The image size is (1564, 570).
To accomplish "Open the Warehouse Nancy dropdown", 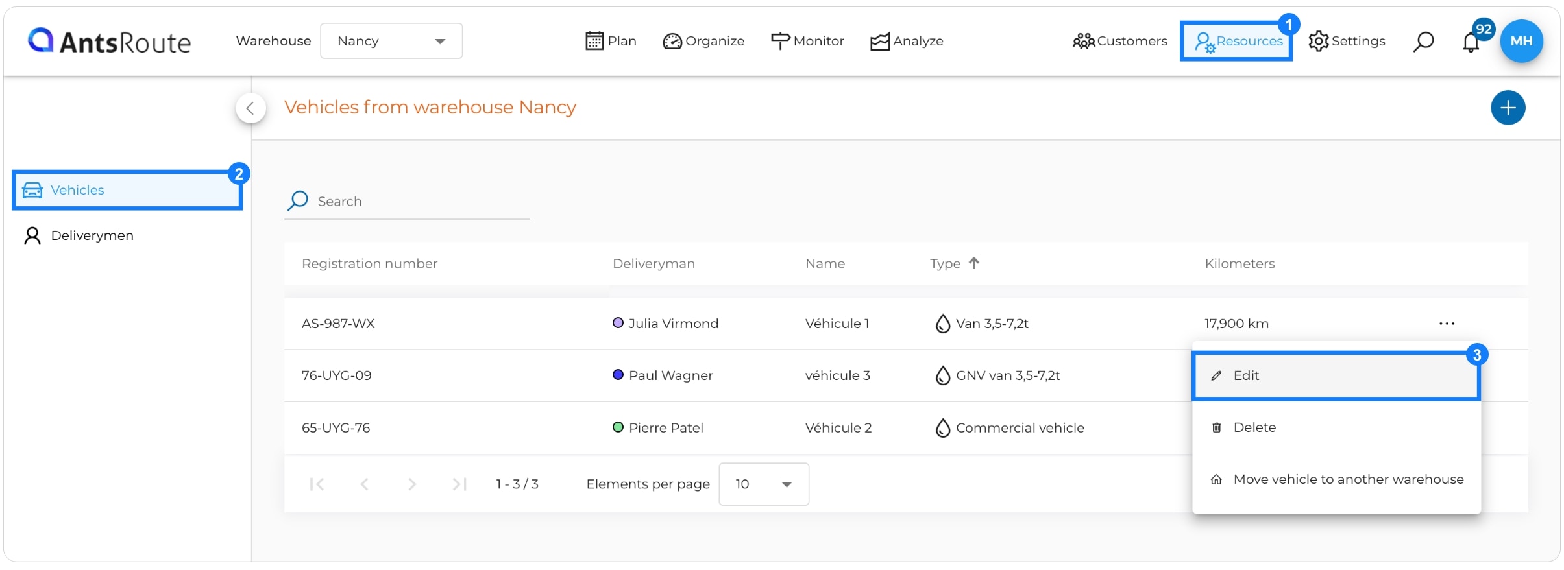I will point(391,41).
